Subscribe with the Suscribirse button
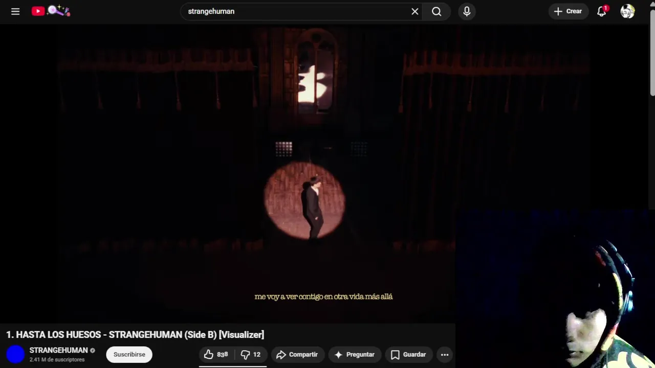This screenshot has height=368, width=655. click(129, 354)
